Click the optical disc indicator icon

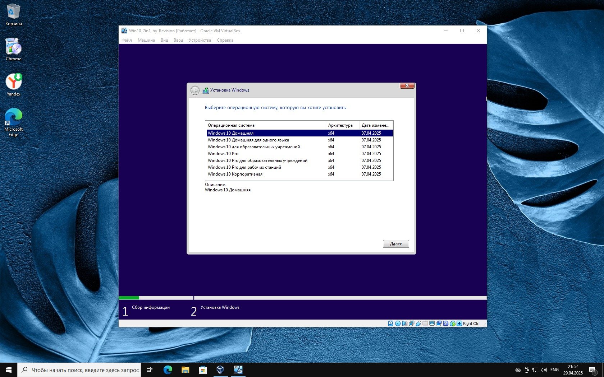point(398,324)
